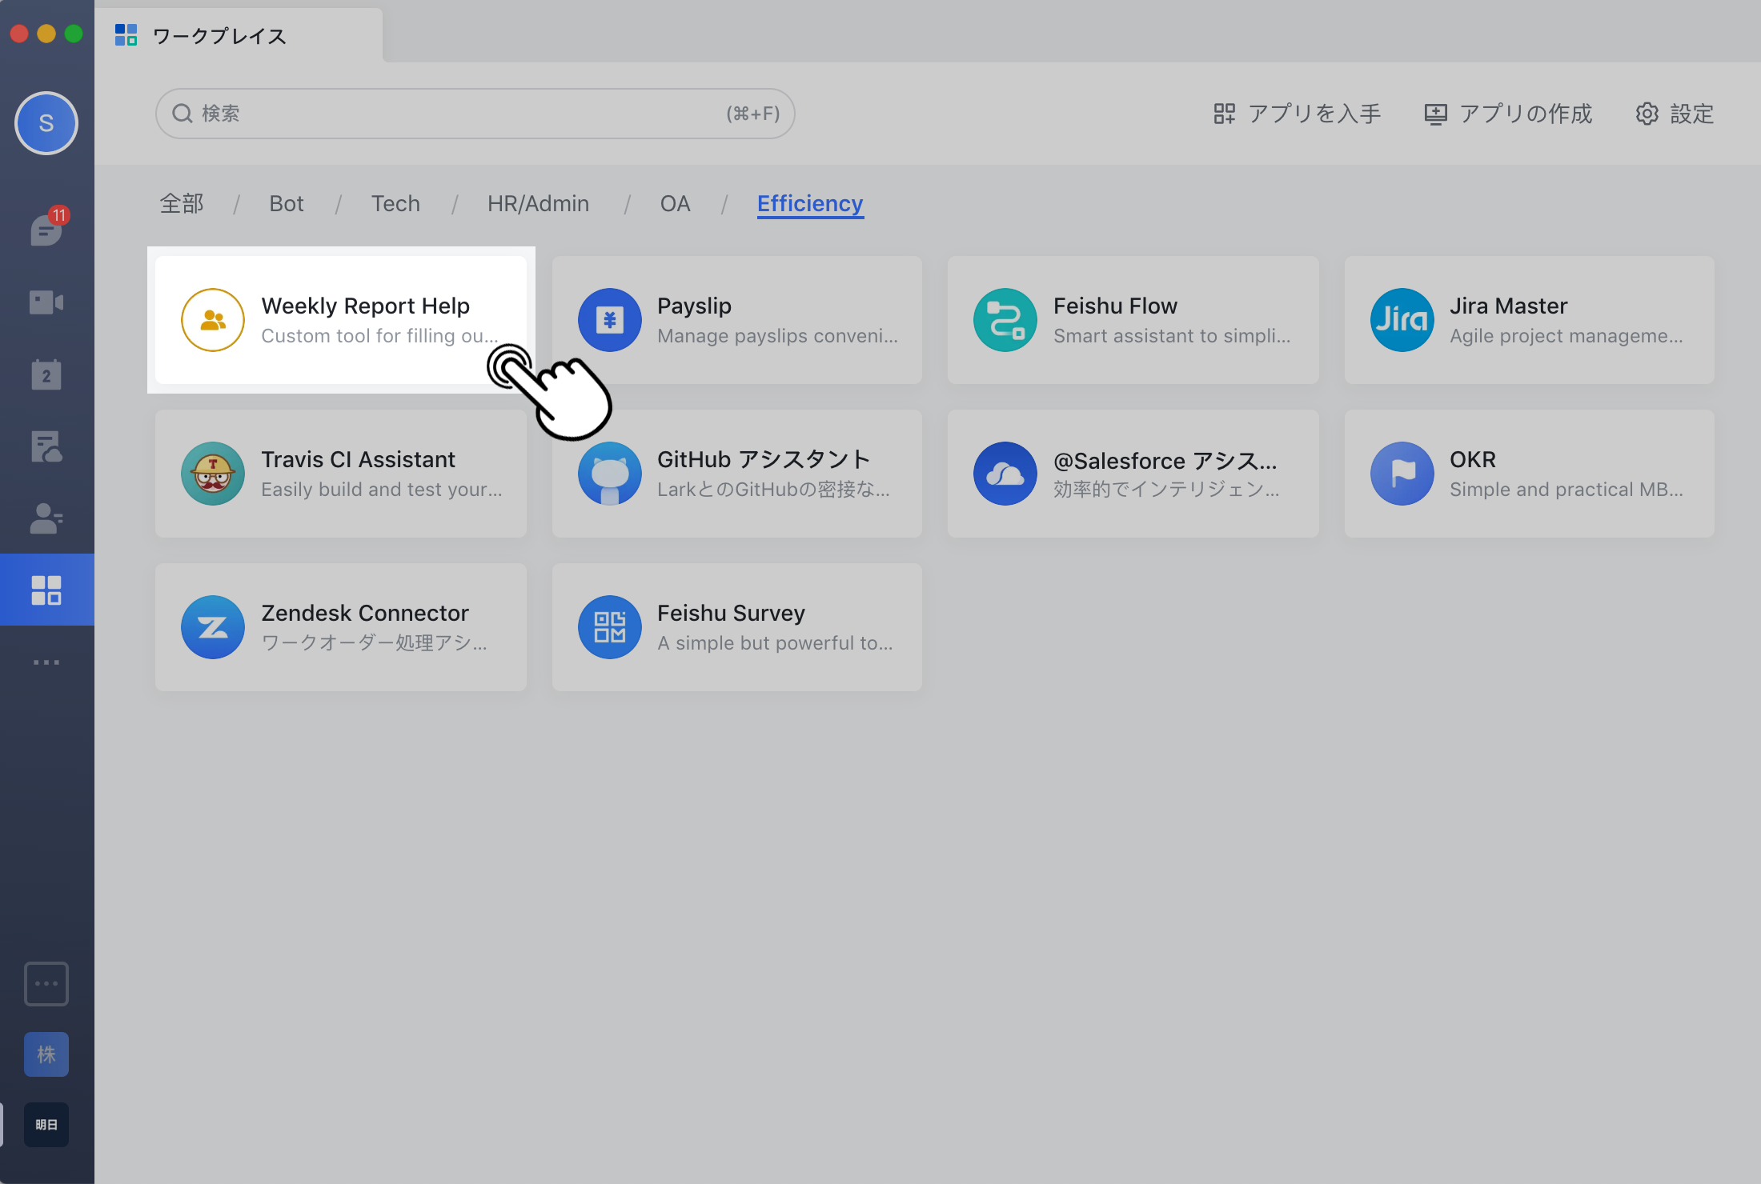Select the Workplace grid sidebar icon
The width and height of the screenshot is (1761, 1184).
tap(46, 590)
